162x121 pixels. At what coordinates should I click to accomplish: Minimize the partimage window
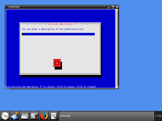[x=109, y=7]
